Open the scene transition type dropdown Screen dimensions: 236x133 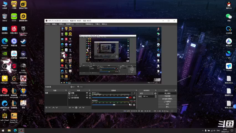tap(146, 93)
